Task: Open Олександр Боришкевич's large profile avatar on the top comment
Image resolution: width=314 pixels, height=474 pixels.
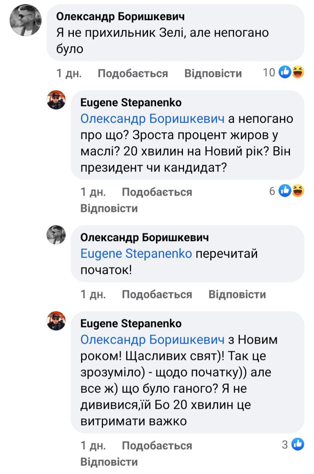Action: tap(25, 21)
